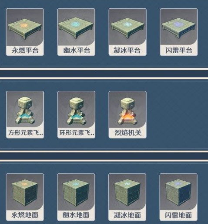Choose the 烈焰机关 flame mechanism

127,114
